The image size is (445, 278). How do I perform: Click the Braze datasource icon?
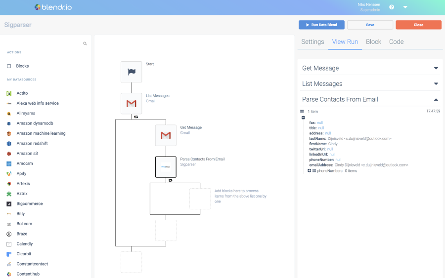[9, 234]
